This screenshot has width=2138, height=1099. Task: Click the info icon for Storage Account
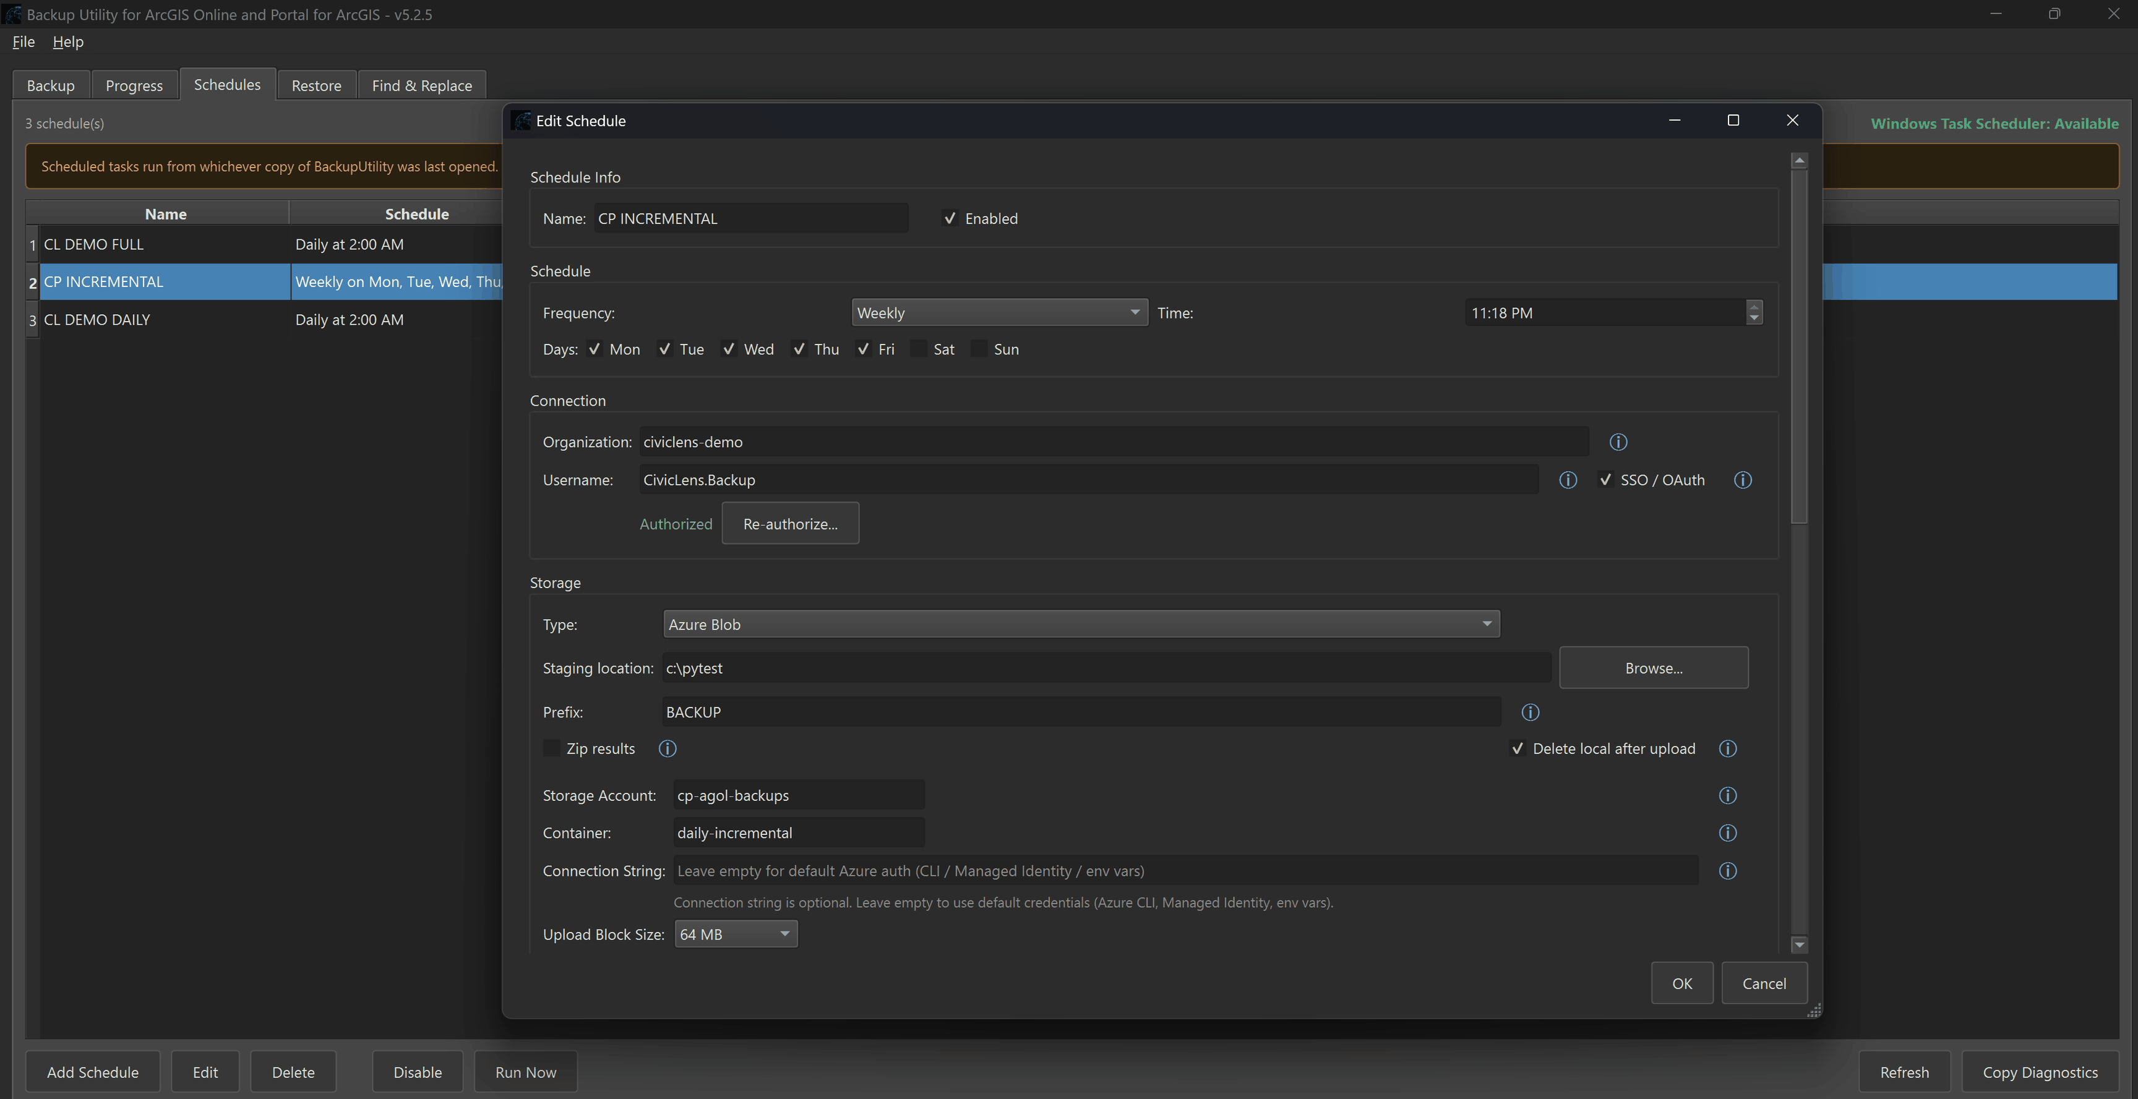[x=1727, y=795]
